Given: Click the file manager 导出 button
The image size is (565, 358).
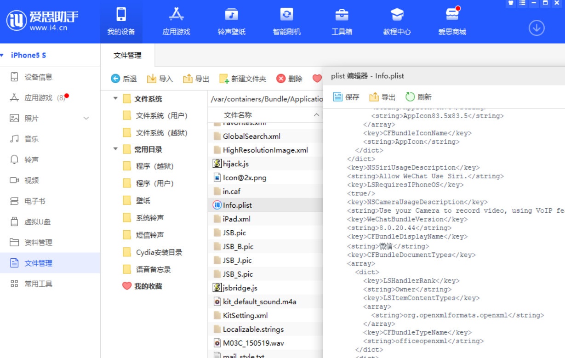Looking at the screenshot, I should tap(196, 79).
